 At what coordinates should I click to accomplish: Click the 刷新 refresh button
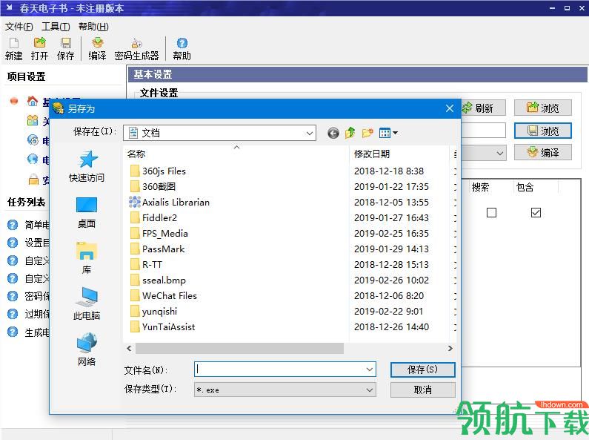[483, 108]
